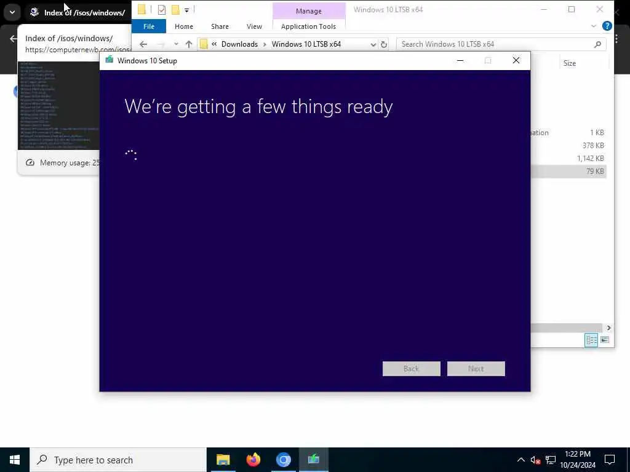Switch Explorer to details view icon
The image size is (630, 472).
point(591,340)
